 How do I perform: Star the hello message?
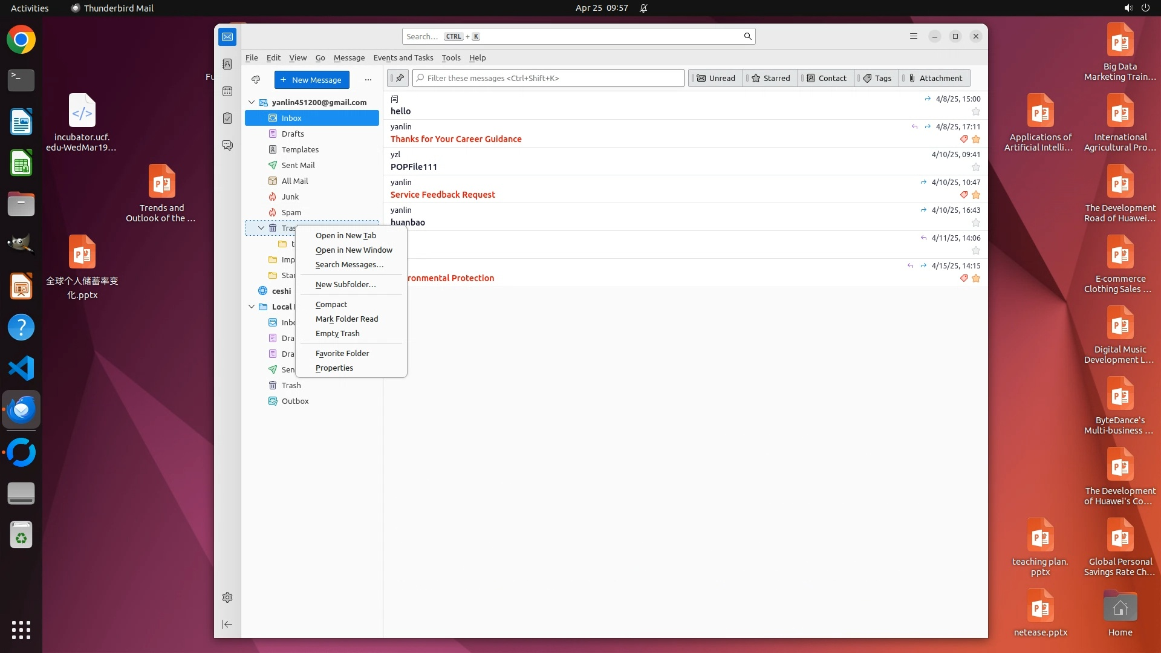975,111
